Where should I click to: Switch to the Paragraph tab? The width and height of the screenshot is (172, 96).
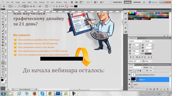point(142,38)
